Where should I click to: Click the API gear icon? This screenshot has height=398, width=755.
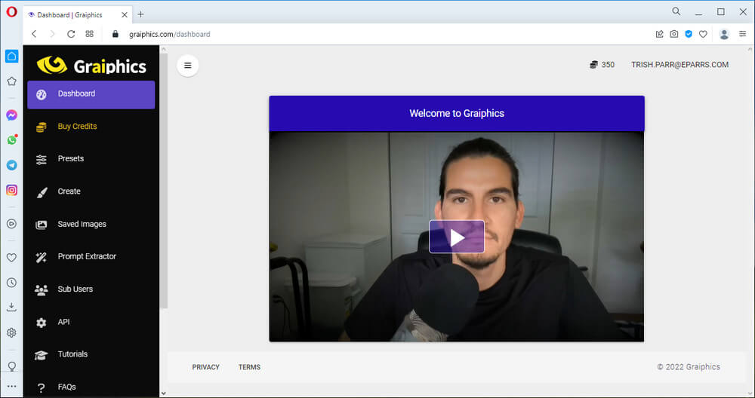(42, 323)
